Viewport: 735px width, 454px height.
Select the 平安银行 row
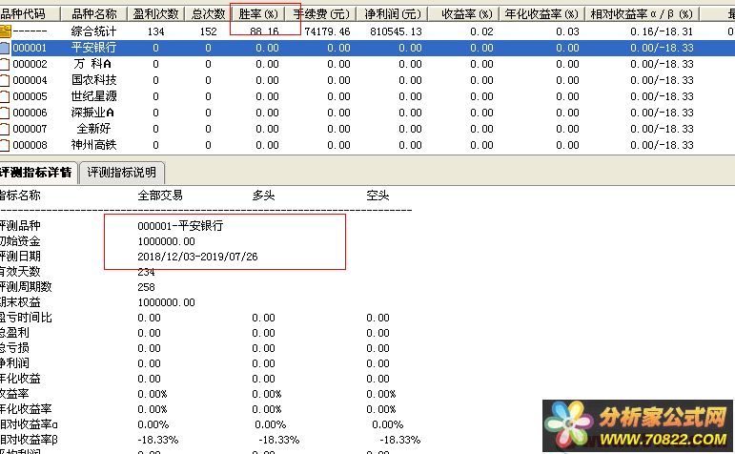tap(368, 48)
